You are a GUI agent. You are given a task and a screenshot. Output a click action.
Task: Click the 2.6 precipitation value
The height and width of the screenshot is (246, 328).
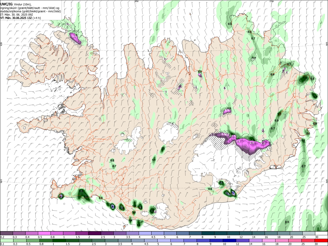(81, 191)
